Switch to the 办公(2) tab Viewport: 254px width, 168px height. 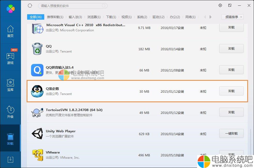pos(175,17)
